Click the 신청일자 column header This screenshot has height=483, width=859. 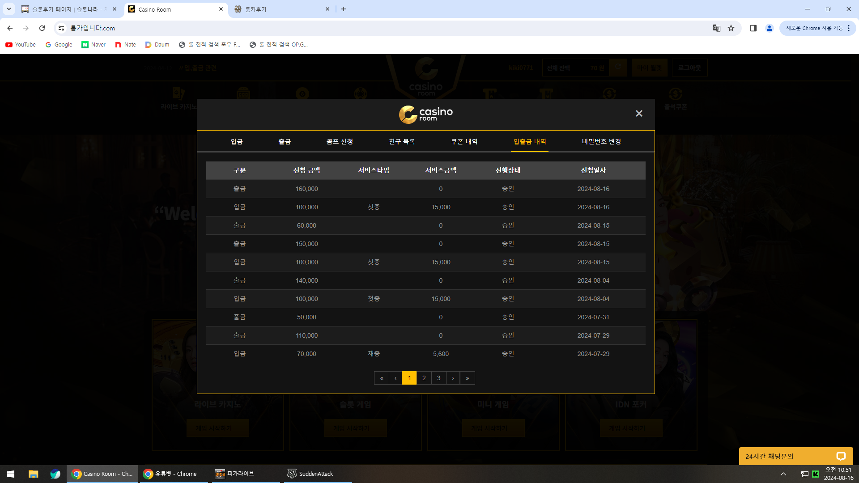[x=593, y=170]
